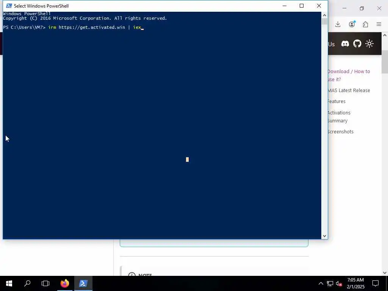Image resolution: width=388 pixels, height=291 pixels.
Task: Click the 'https://get.activated.win' URL text
Action: click(x=92, y=27)
